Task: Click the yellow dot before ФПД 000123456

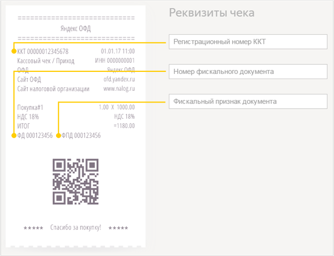Action: [x=59, y=136]
